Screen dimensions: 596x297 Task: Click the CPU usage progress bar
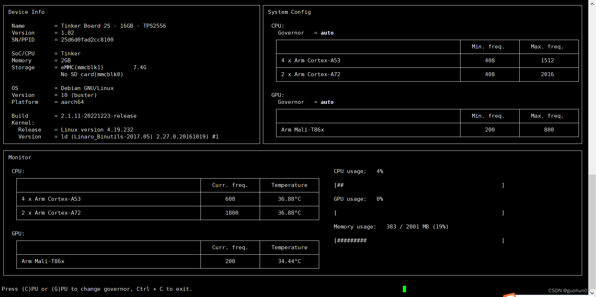[419, 185]
